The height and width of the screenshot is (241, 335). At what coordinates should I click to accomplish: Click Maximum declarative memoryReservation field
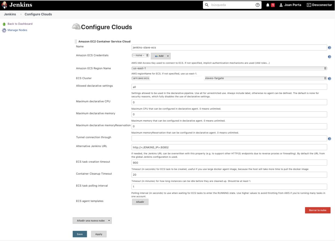coord(229,126)
